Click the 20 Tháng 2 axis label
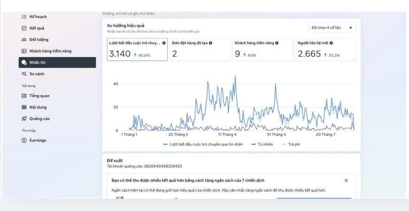The height and width of the screenshot is (211, 409). [178, 135]
